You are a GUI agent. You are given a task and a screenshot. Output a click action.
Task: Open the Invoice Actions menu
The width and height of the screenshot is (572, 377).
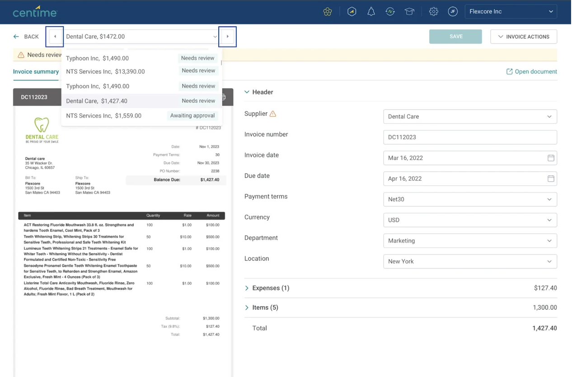[524, 37]
